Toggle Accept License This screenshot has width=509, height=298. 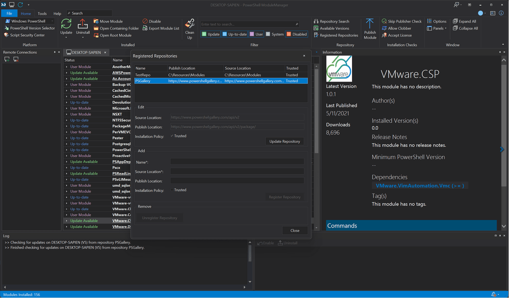397,35
